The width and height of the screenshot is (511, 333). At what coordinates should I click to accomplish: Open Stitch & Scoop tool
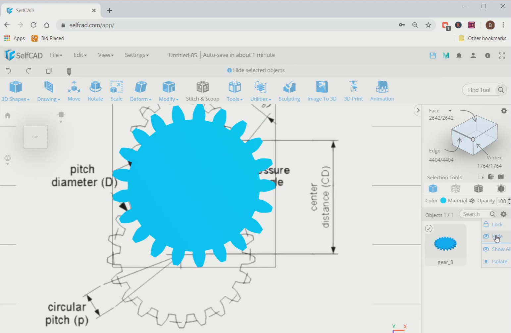202,91
